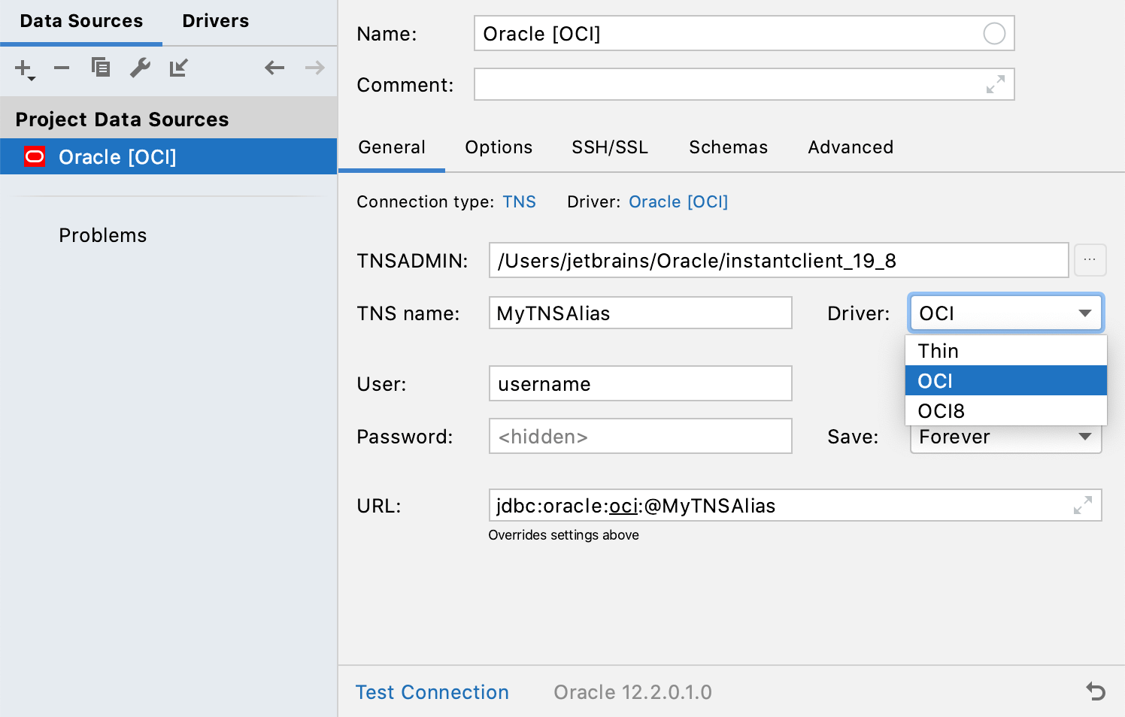Switch to the SSH/SSL tab
Viewport: 1125px width, 717px height.
point(609,147)
